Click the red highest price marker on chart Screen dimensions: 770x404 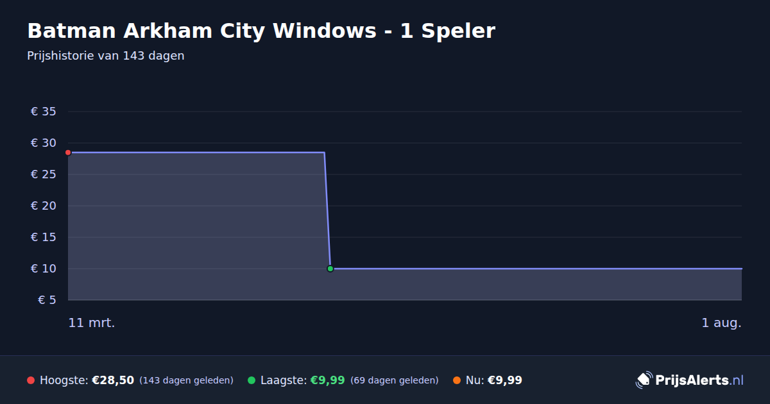coord(68,153)
